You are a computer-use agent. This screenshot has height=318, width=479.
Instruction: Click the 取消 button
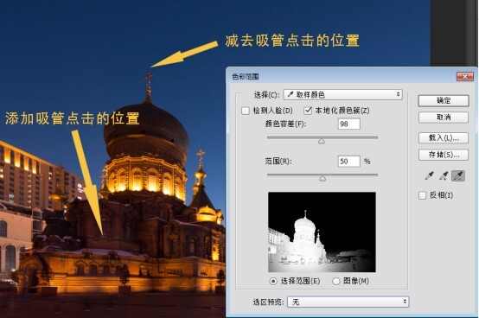click(x=444, y=118)
